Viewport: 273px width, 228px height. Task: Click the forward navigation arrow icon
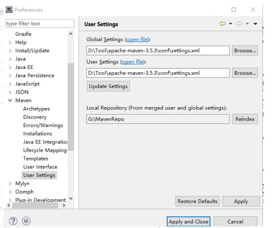[239, 24]
